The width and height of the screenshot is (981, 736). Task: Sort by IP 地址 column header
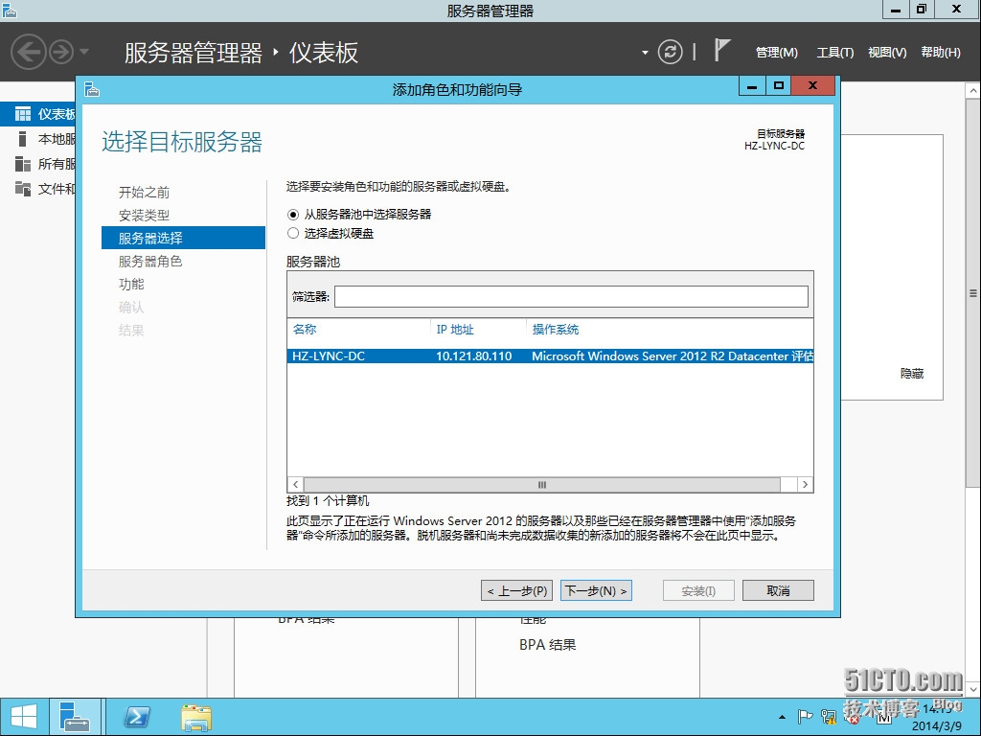coord(455,330)
